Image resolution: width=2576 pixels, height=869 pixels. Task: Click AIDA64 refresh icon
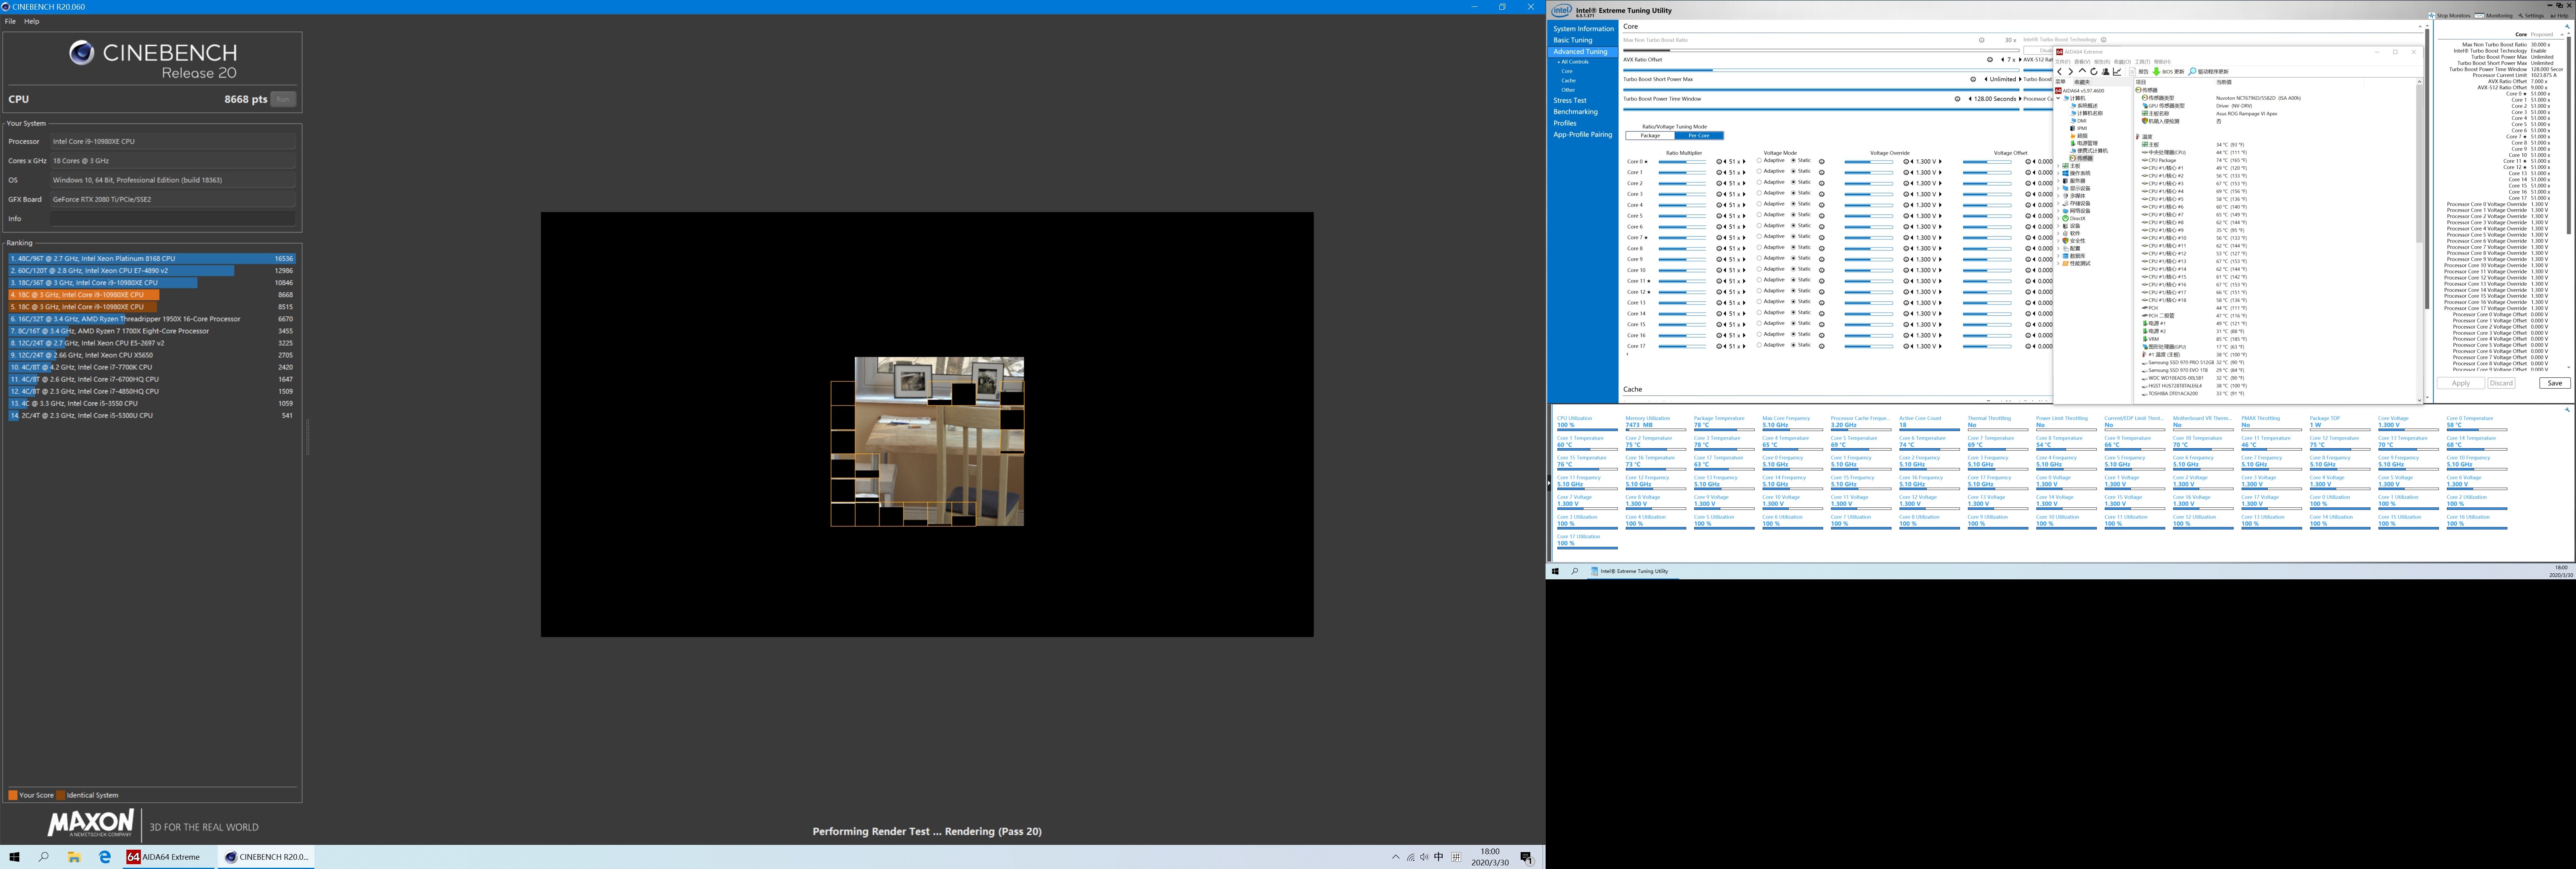tap(2094, 72)
